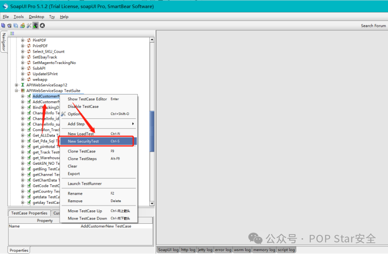Screen dimensions: 388x254
Task: Click the new empty project toolbar icon
Action: click(x=3, y=25)
